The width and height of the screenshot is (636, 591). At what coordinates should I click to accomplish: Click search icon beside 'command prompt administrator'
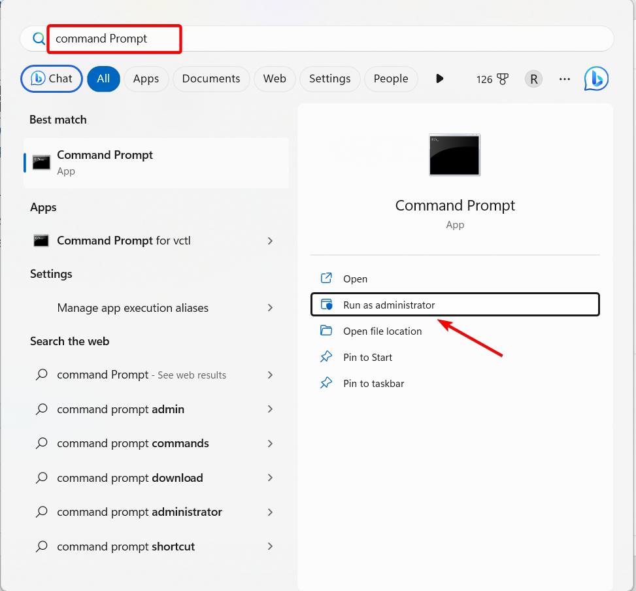pyautogui.click(x=41, y=512)
